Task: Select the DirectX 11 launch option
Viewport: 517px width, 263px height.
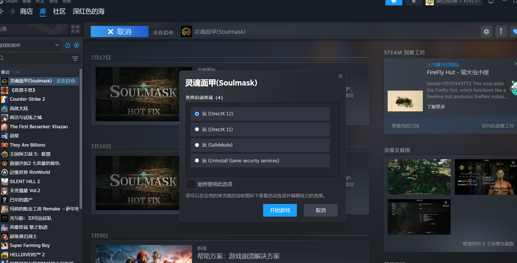Action: tap(260, 129)
